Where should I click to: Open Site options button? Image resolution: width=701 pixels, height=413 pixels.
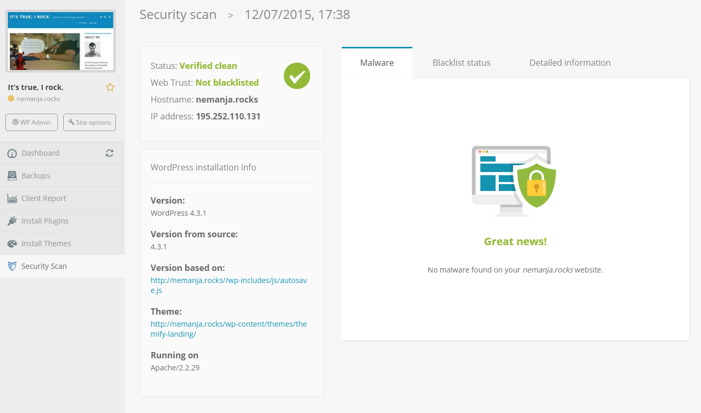pos(89,122)
